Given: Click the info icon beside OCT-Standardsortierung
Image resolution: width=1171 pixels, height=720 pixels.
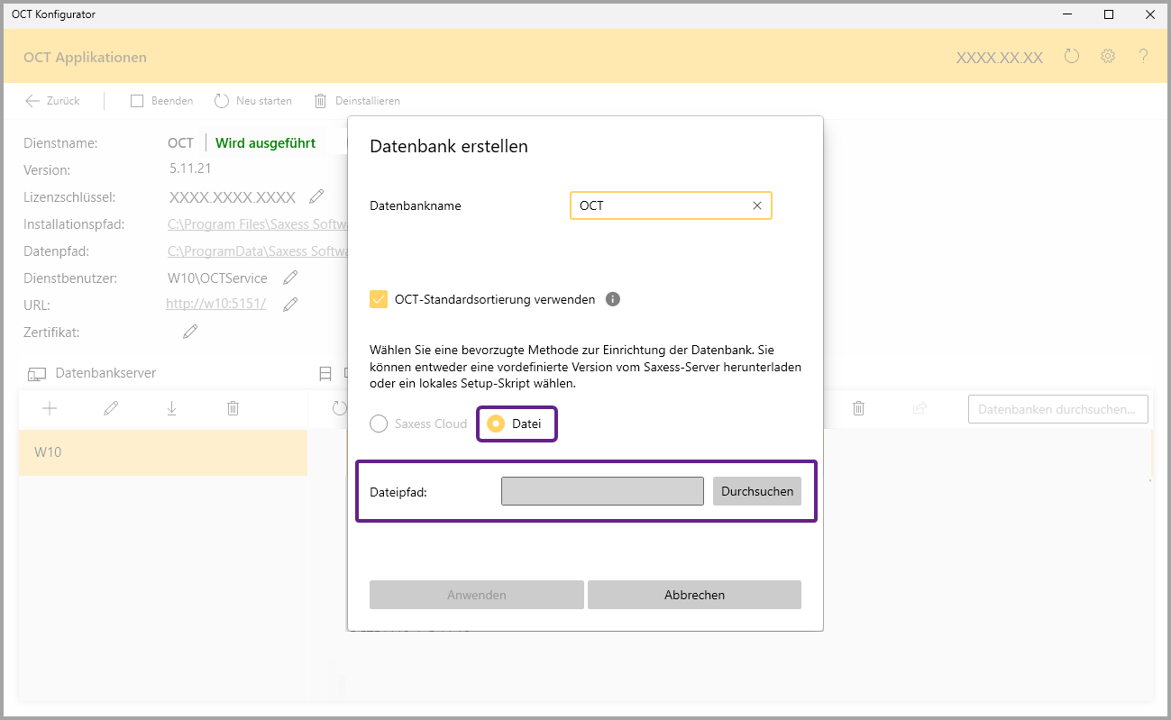Looking at the screenshot, I should click(x=613, y=299).
